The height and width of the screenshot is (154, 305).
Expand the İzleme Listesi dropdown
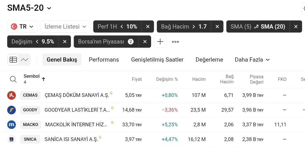coord(65,27)
